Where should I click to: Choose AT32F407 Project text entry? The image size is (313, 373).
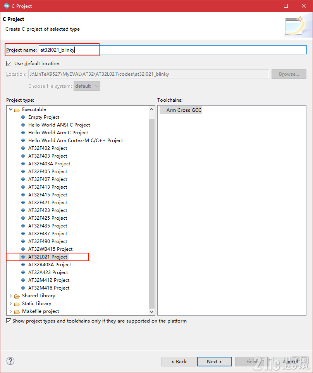[48, 179]
